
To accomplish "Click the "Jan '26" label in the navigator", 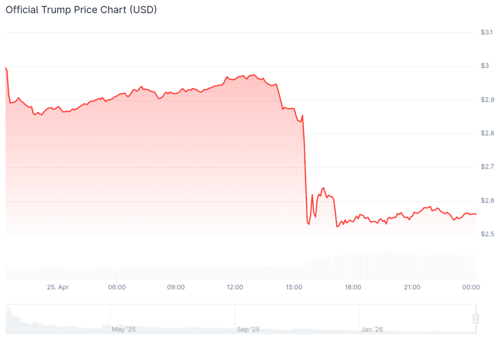I will 373,329.
